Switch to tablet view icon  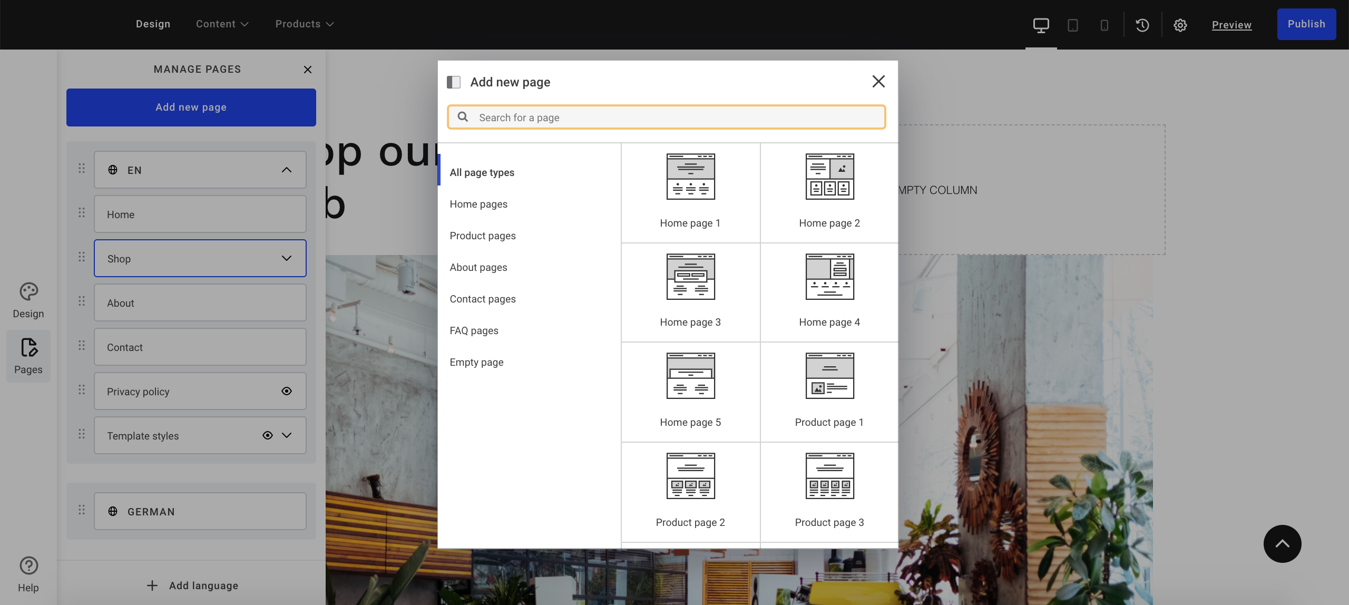click(x=1072, y=25)
